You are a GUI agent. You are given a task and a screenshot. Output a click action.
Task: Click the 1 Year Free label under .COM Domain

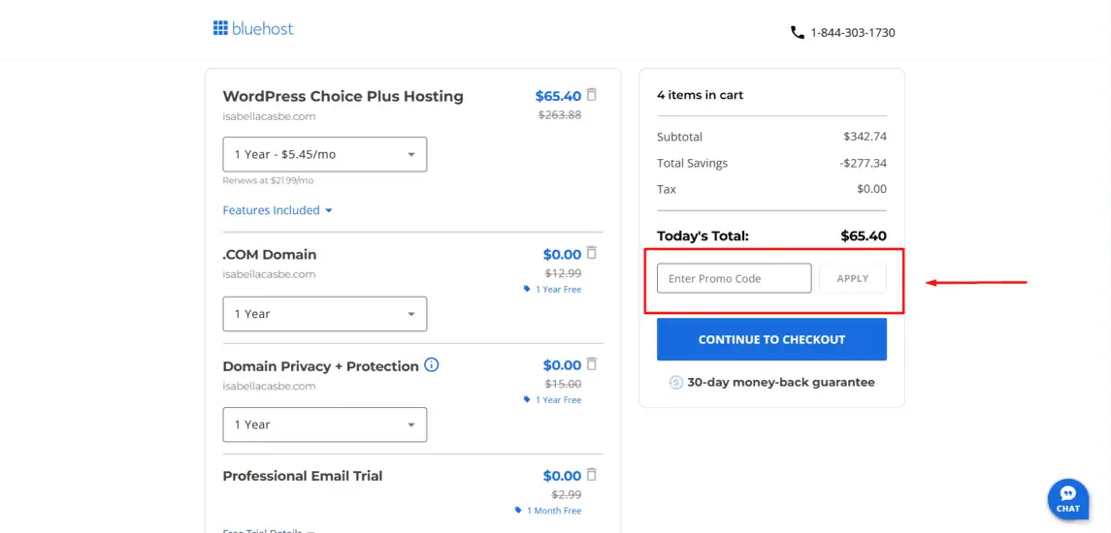pyautogui.click(x=558, y=290)
